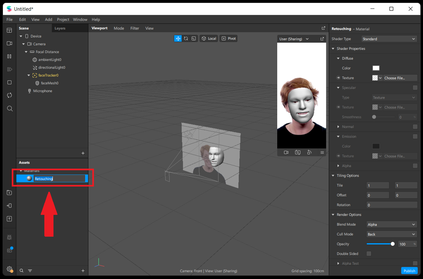Click the Rotation input field

392,205
